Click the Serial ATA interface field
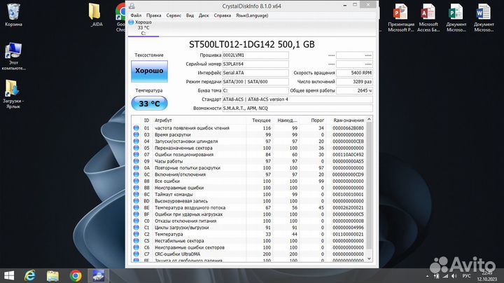The height and width of the screenshot is (283, 504). coord(255,73)
